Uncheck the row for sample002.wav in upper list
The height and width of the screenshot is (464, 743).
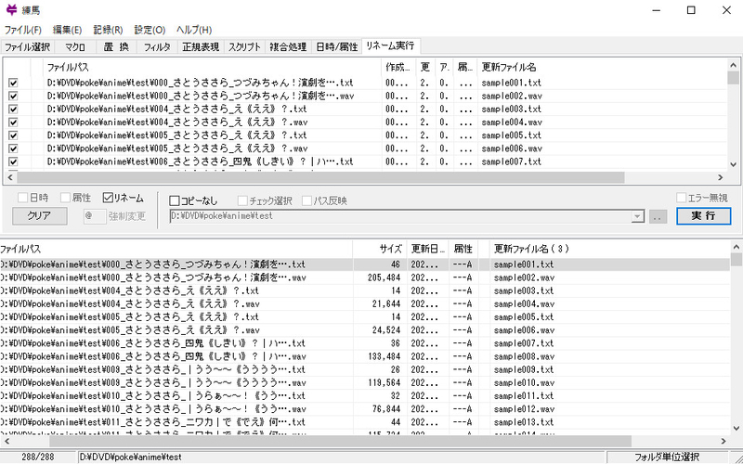pyautogui.click(x=13, y=97)
